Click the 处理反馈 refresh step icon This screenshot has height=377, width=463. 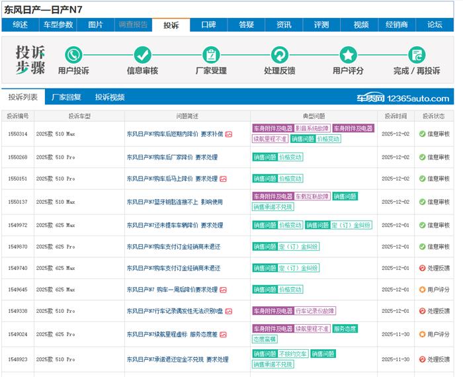(x=279, y=55)
